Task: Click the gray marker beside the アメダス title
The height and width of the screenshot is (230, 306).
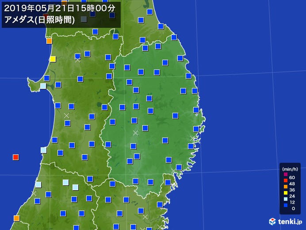Action: tap(84, 19)
